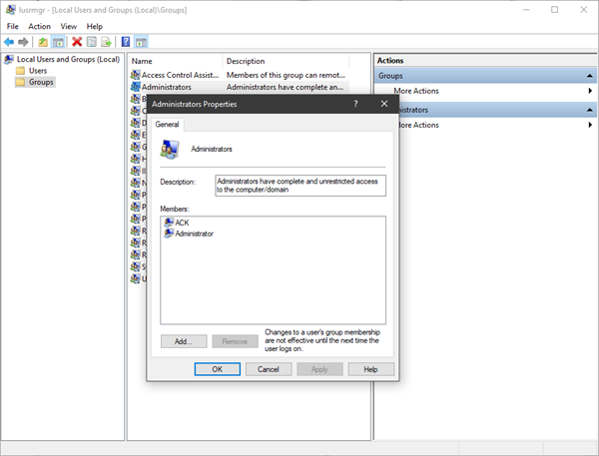Click the Access Control Assist group icon
The width and height of the screenshot is (599, 456).
tap(135, 75)
